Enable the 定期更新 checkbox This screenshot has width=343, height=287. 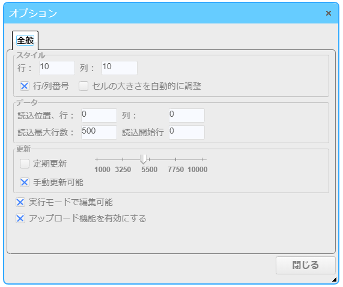point(25,164)
